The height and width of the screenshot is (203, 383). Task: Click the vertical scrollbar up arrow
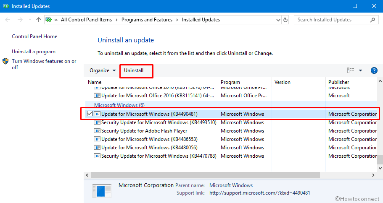coord(380,81)
